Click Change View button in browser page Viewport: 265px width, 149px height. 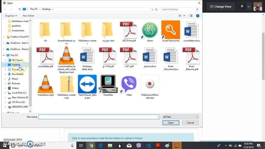pyautogui.click(x=221, y=7)
